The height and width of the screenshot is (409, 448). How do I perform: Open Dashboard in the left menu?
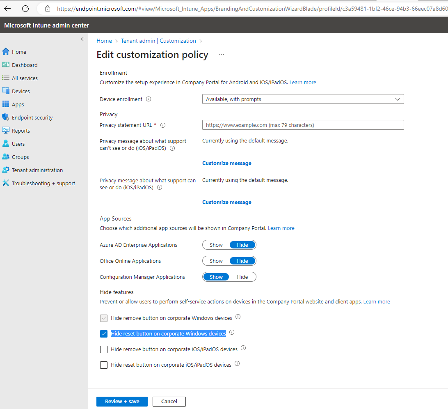point(25,65)
